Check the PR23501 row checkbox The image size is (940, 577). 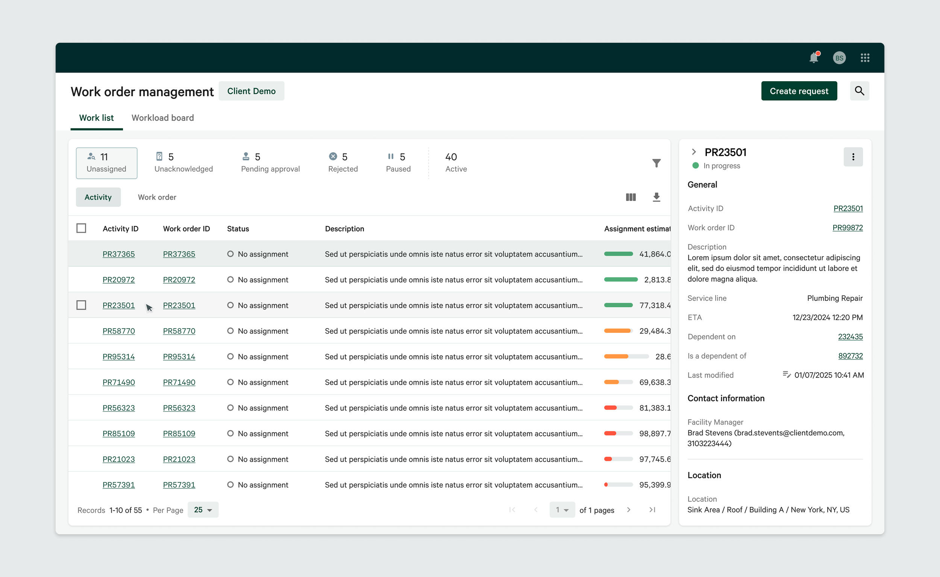click(x=81, y=305)
